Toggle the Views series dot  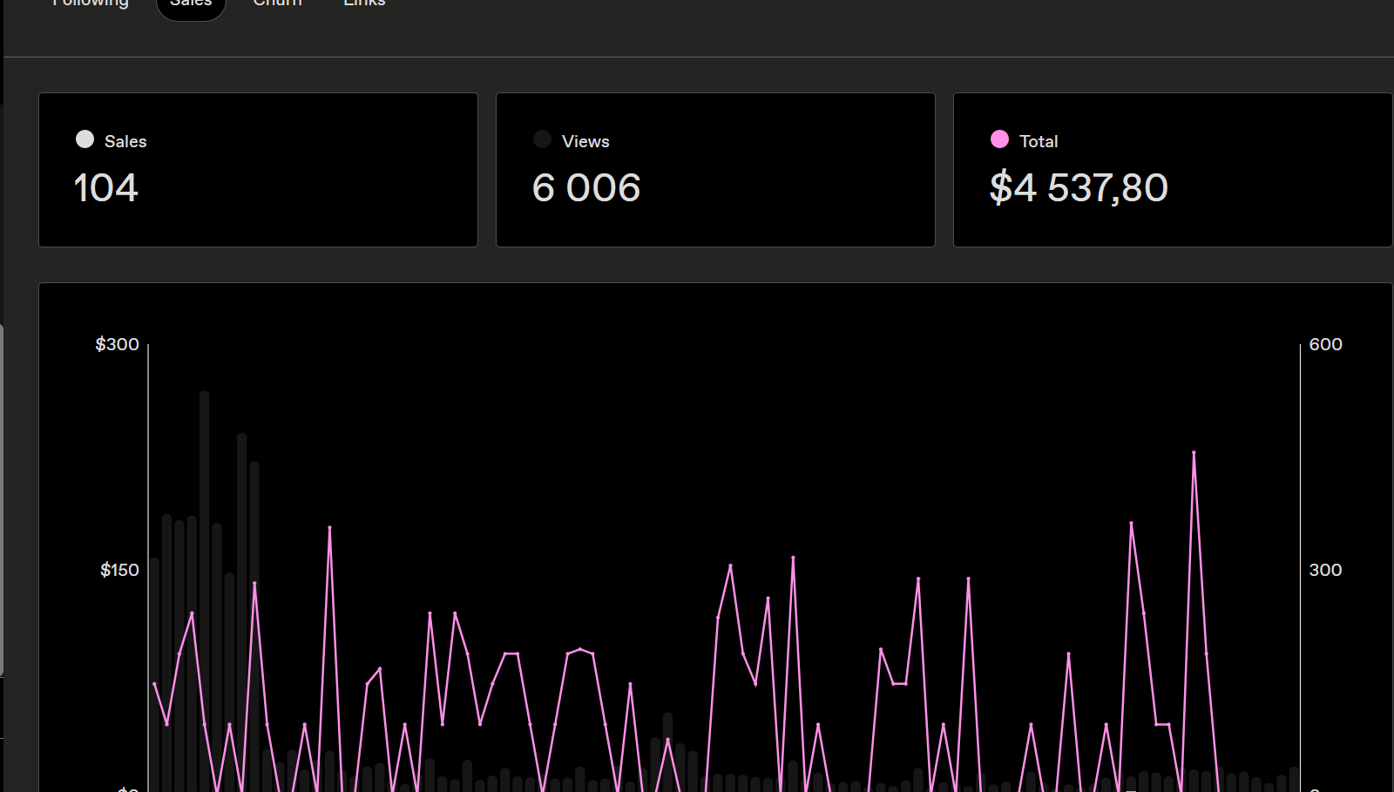[542, 139]
